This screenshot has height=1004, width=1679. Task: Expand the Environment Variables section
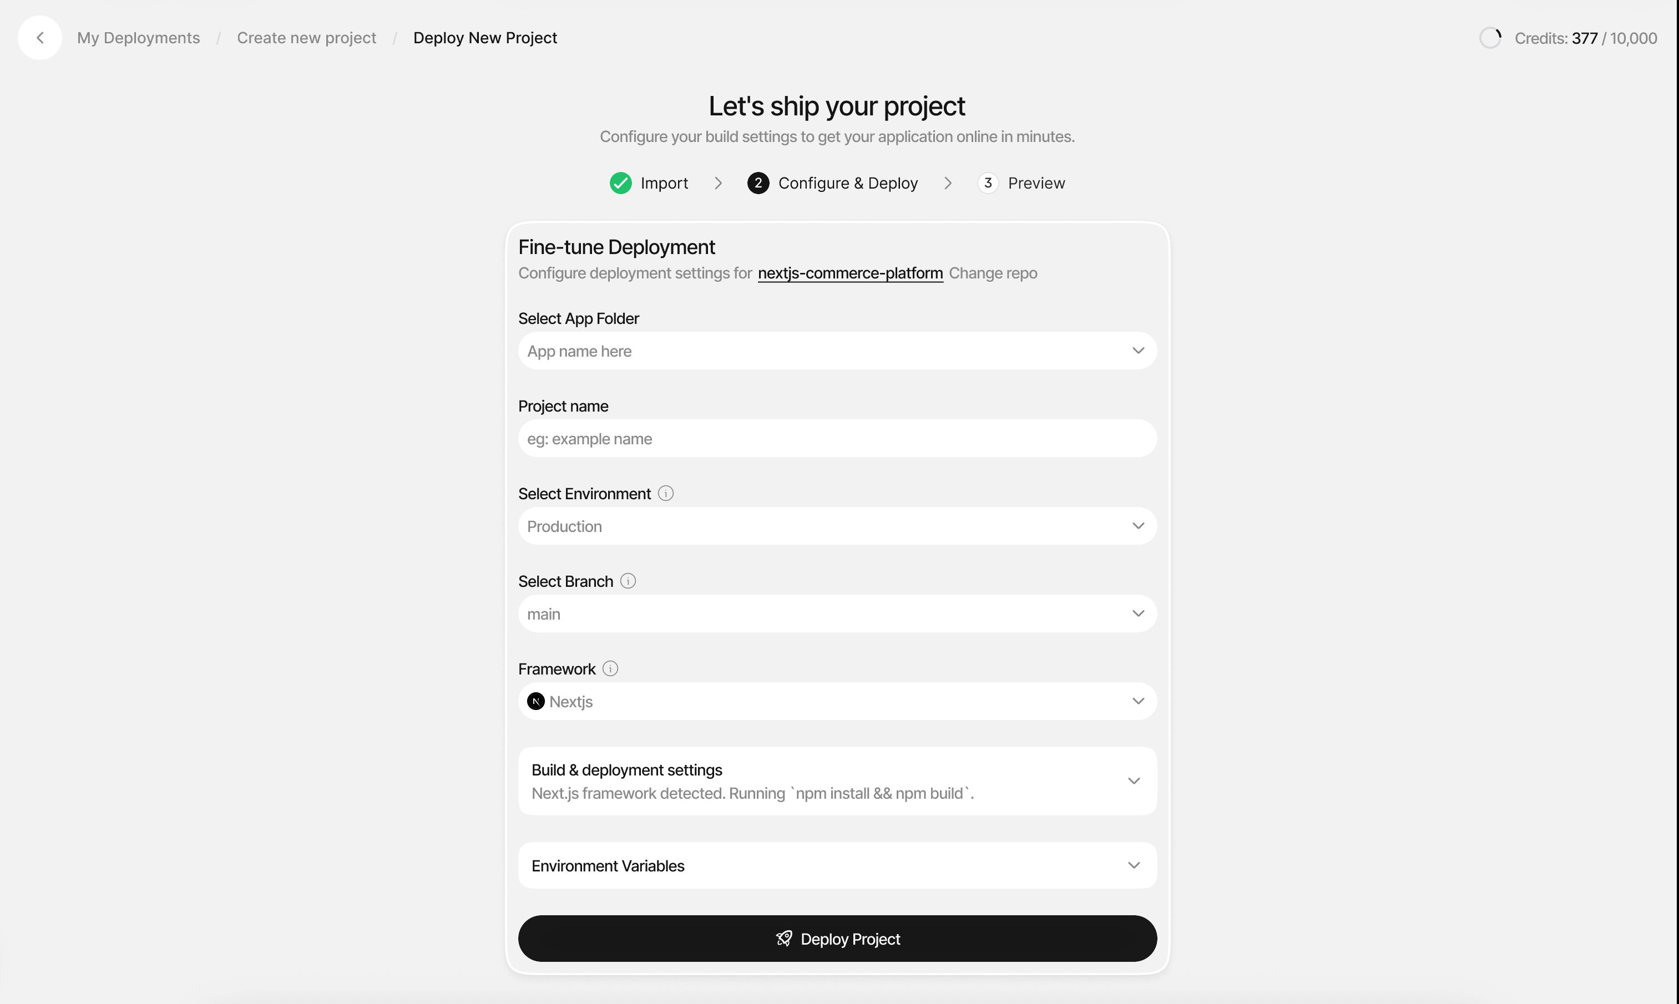pyautogui.click(x=837, y=865)
